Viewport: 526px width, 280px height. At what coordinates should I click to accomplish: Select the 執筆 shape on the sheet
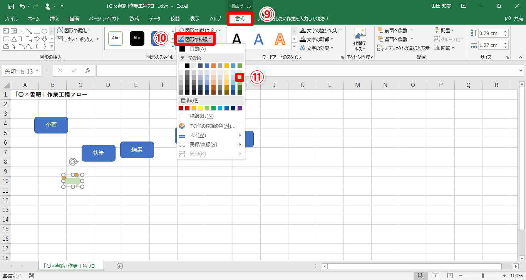point(99,153)
